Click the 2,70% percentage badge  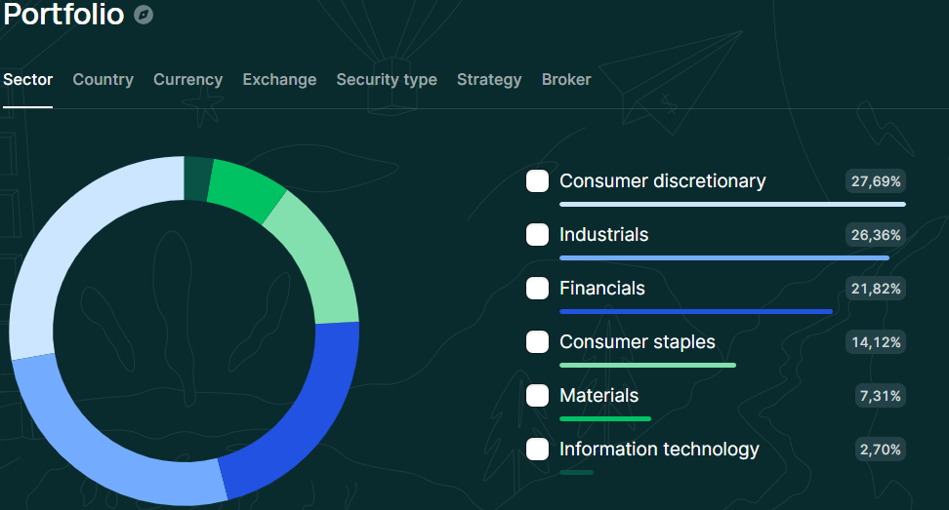click(x=880, y=451)
